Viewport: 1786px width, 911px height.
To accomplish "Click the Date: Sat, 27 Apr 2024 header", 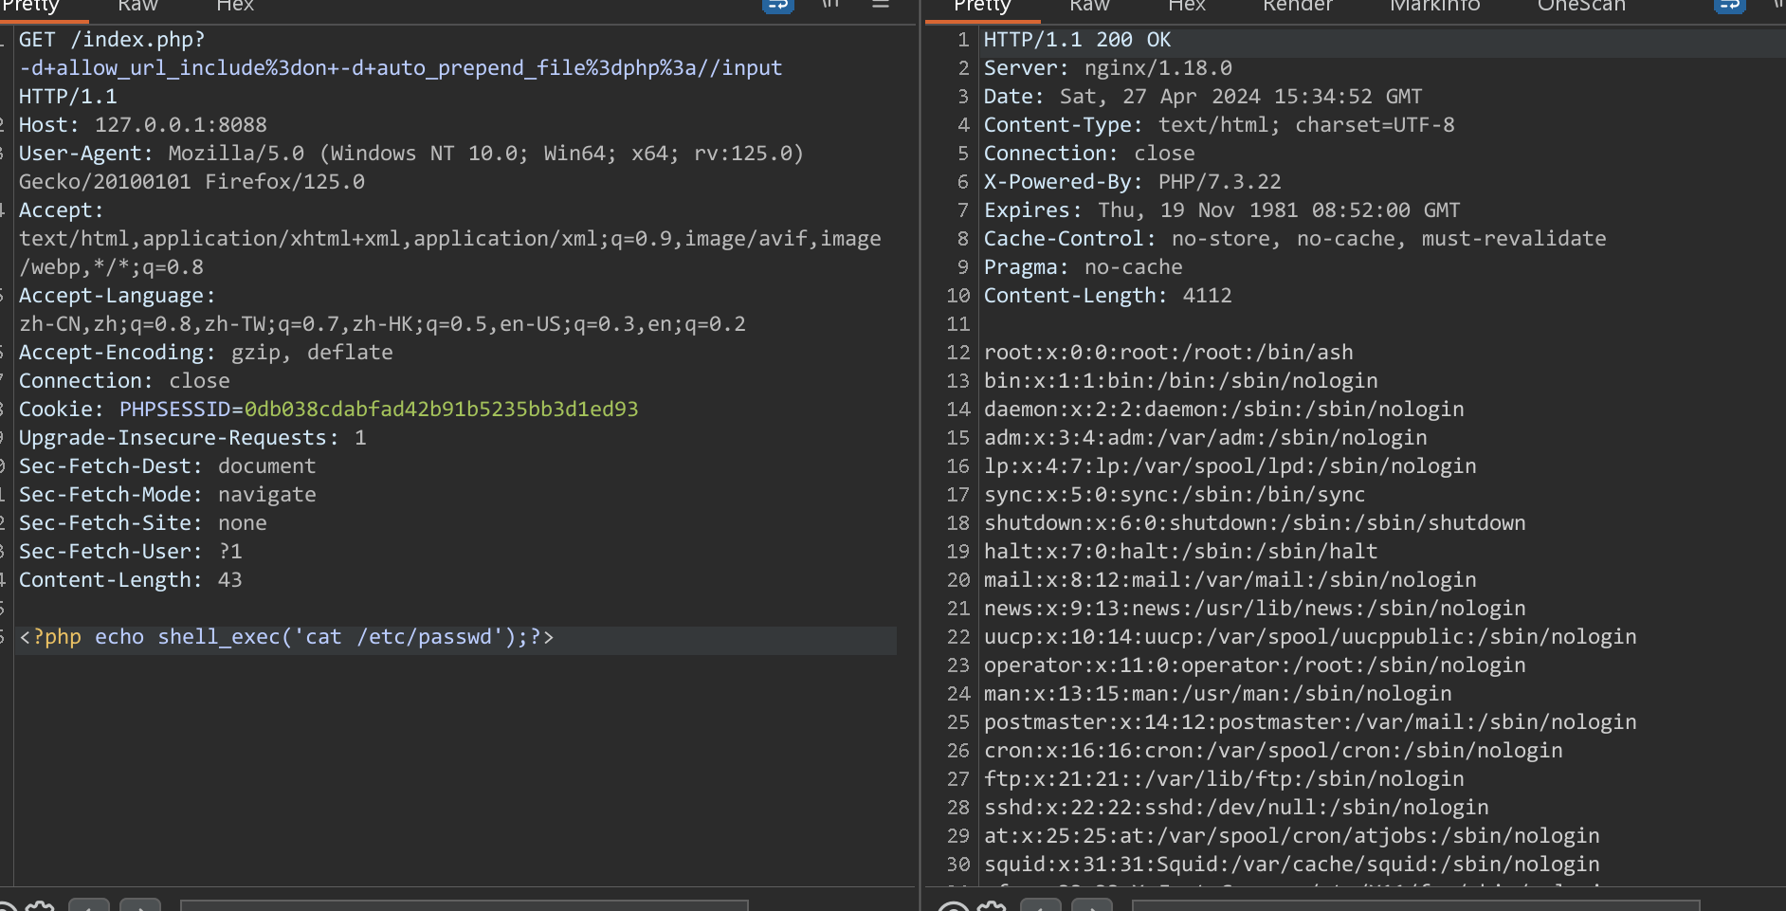I will [1203, 97].
